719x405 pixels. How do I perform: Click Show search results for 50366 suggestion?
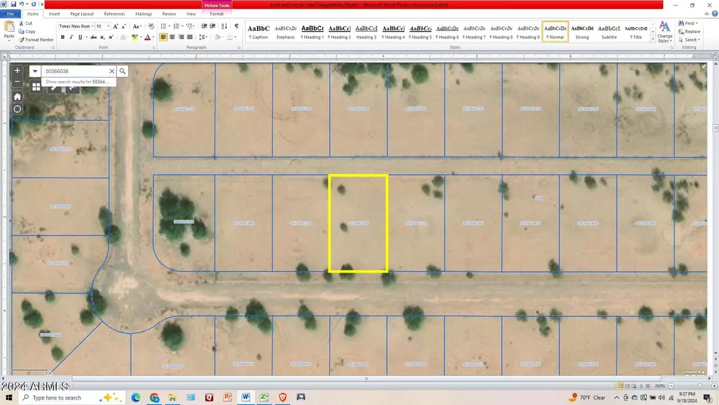click(78, 81)
